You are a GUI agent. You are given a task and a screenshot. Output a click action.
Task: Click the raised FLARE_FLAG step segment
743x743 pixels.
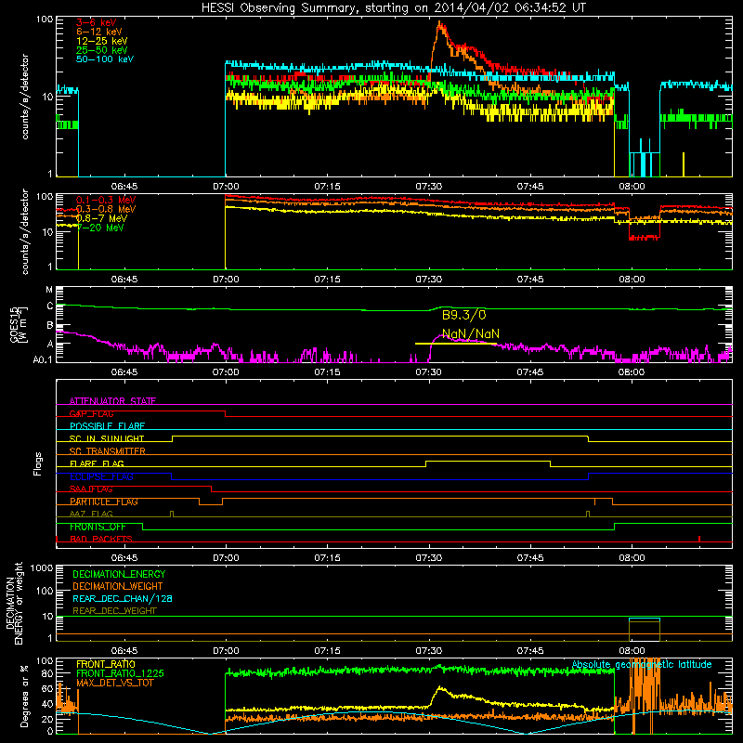click(x=489, y=461)
